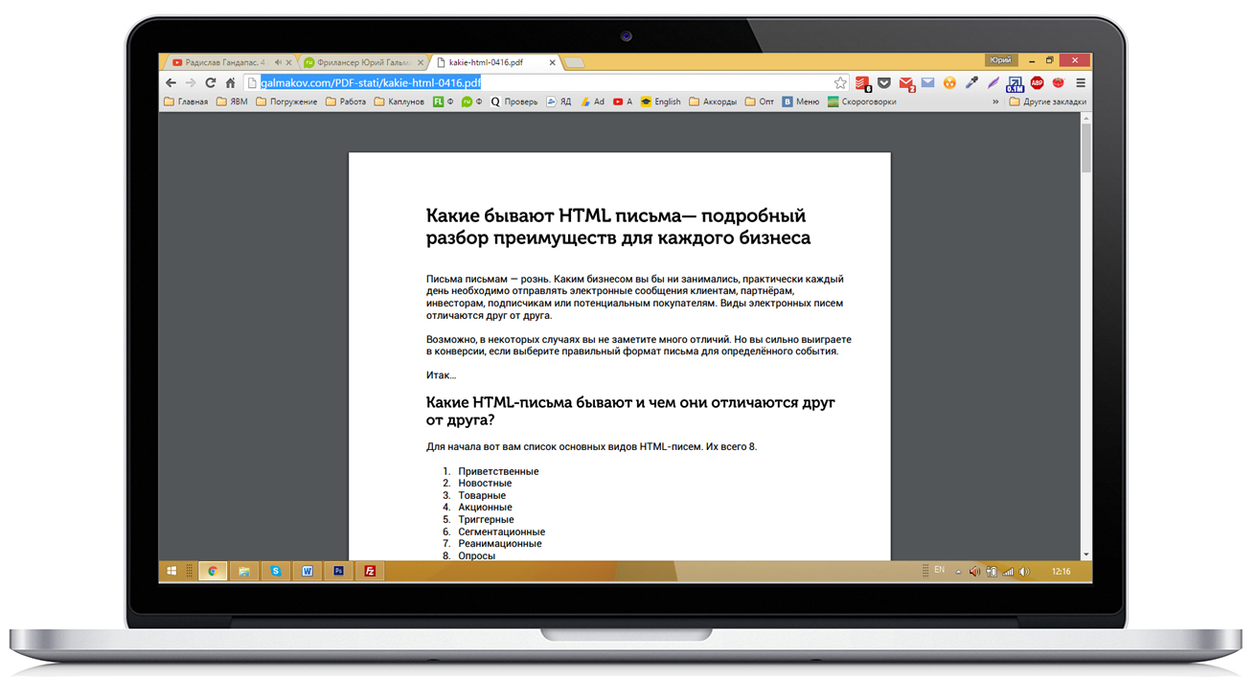1255x677 pixels.
Task: Click the scrollbar up arrow
Action: (x=1085, y=118)
